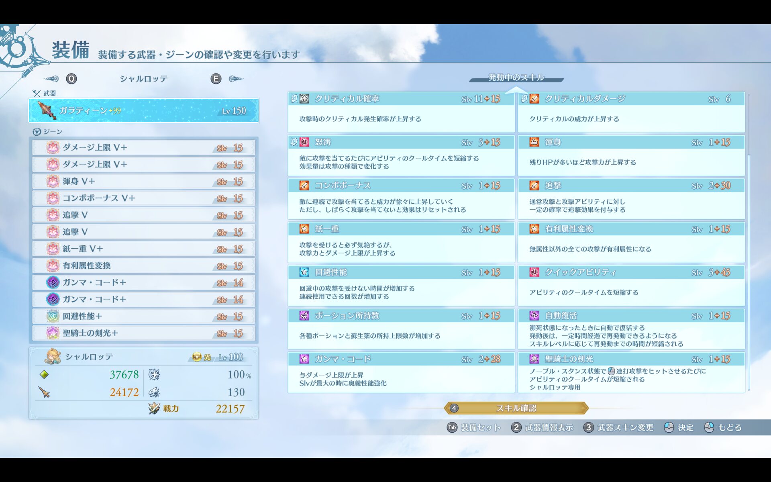Select the 渾身 V+ sigil slot
The image size is (771, 482).
(x=143, y=182)
